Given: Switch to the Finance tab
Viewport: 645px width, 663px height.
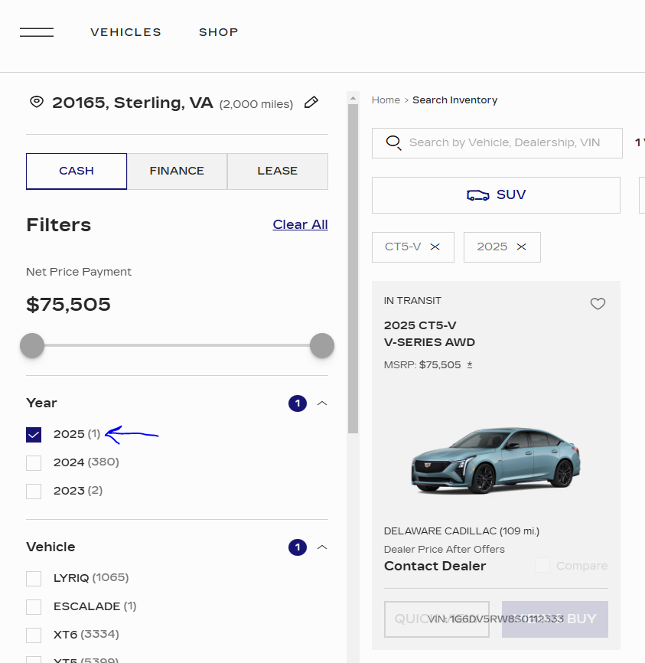Looking at the screenshot, I should 177,171.
